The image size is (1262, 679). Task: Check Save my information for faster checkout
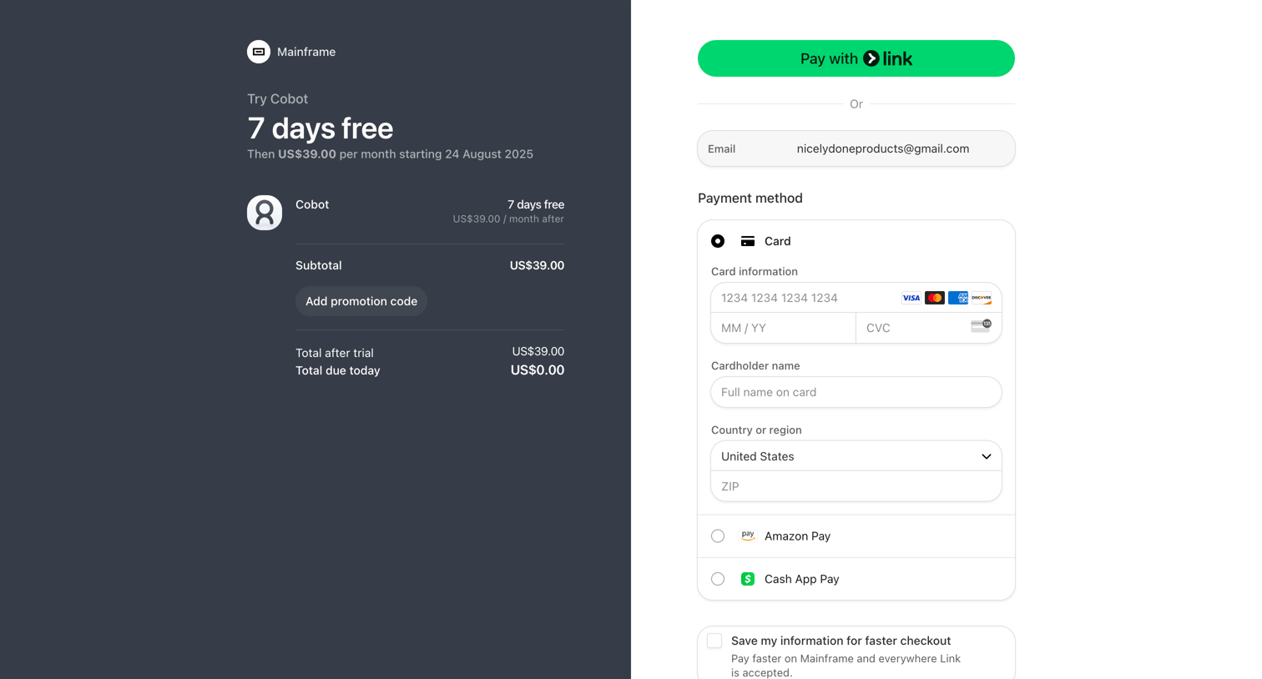pyautogui.click(x=714, y=641)
